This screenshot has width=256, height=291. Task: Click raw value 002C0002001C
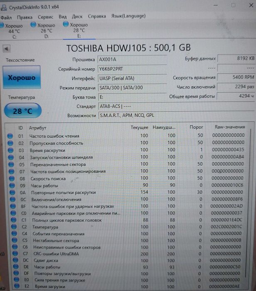point(226,227)
